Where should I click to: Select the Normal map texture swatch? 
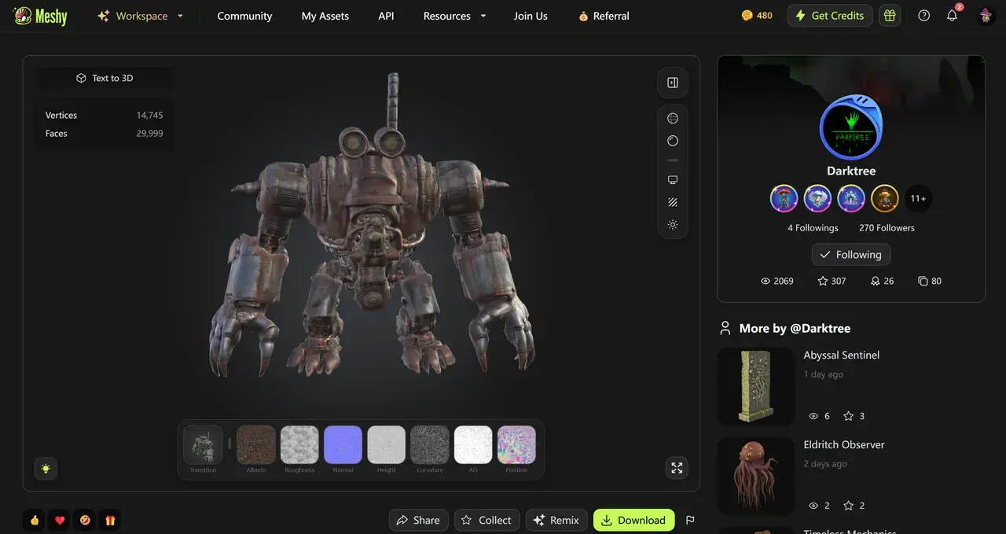click(343, 445)
